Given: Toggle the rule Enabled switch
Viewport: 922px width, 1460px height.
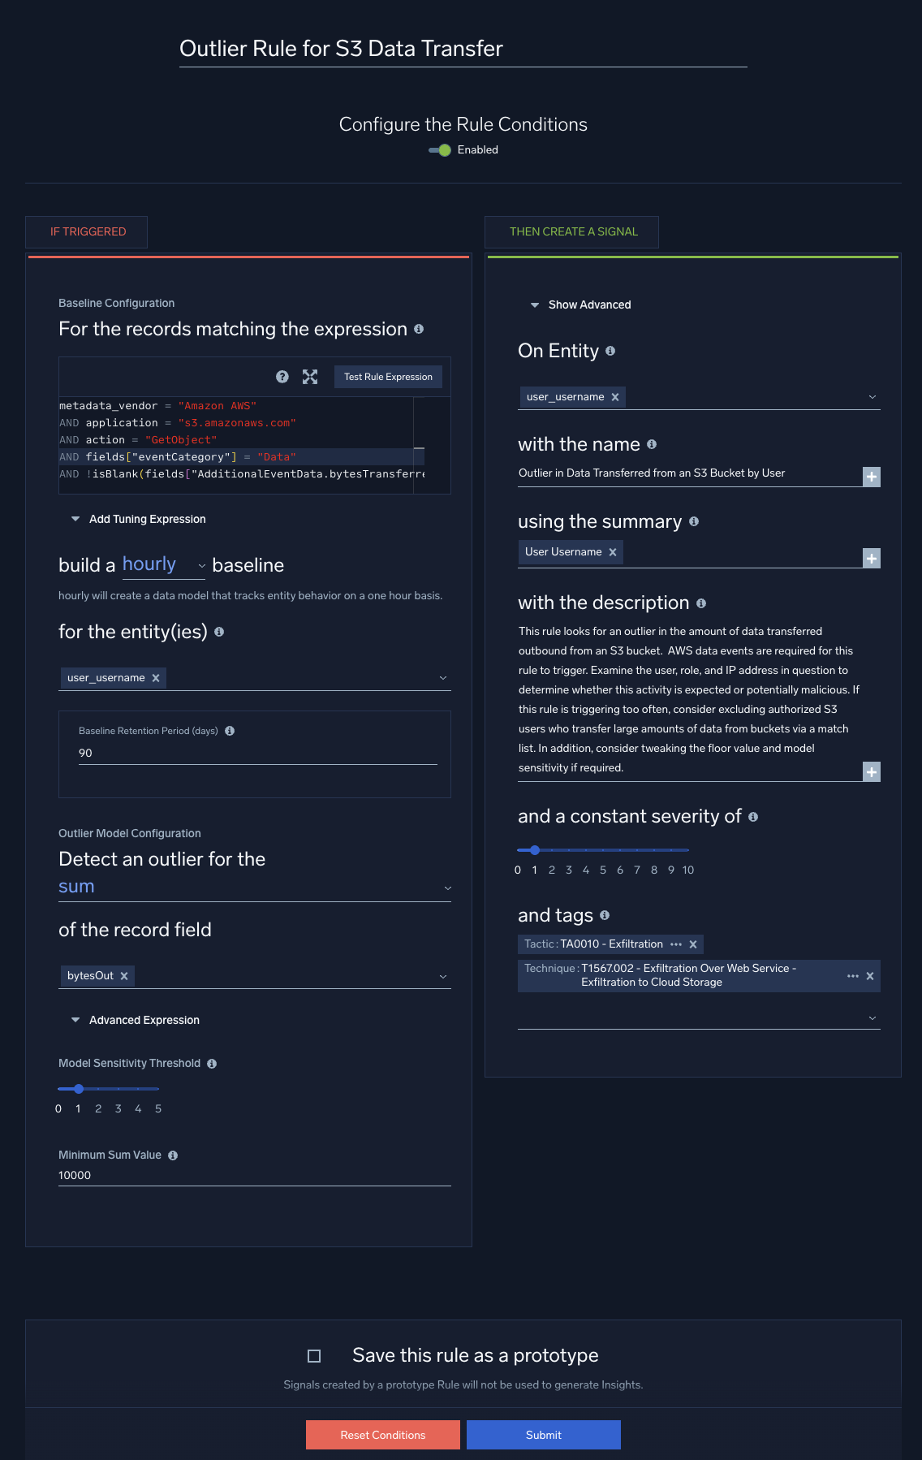Looking at the screenshot, I should pos(440,150).
